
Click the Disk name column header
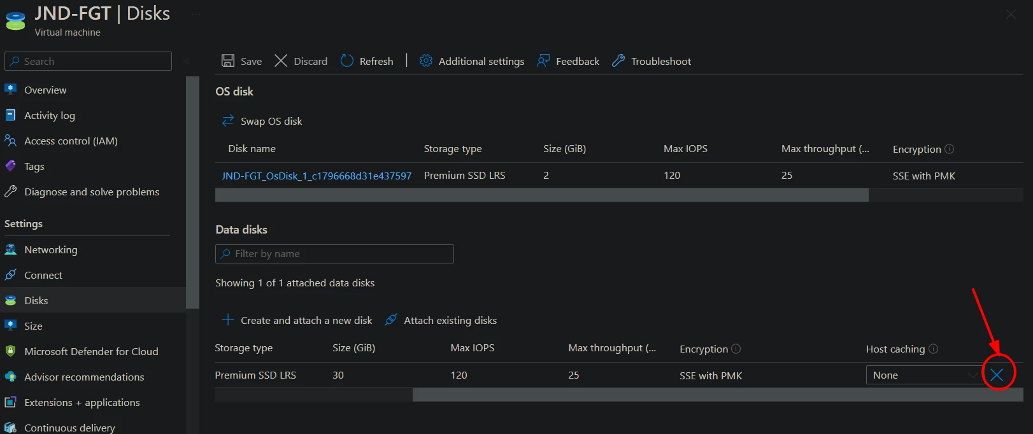pyautogui.click(x=252, y=148)
